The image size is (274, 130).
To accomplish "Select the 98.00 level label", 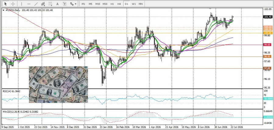I will click(x=268, y=56).
